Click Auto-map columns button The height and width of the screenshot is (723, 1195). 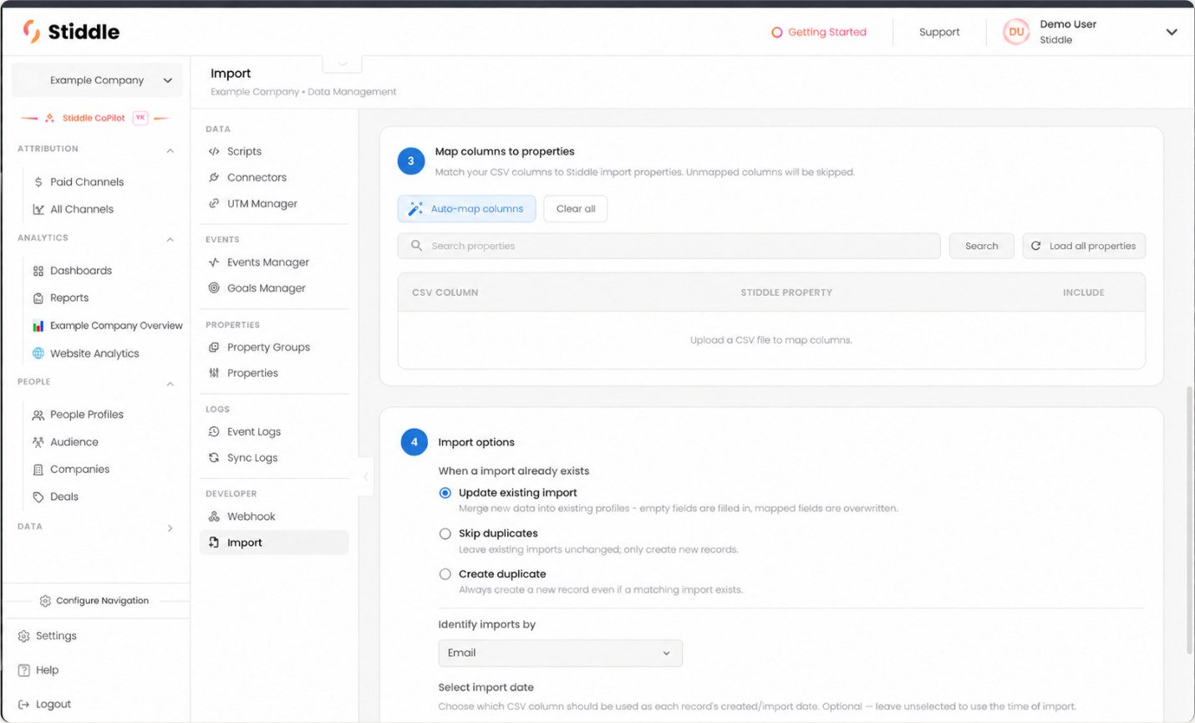(467, 209)
